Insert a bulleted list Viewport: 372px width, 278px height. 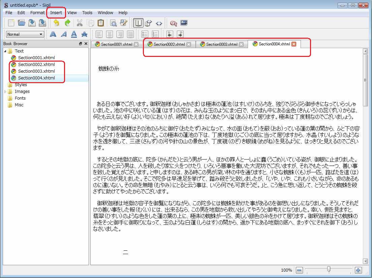pyautogui.click(x=145, y=34)
